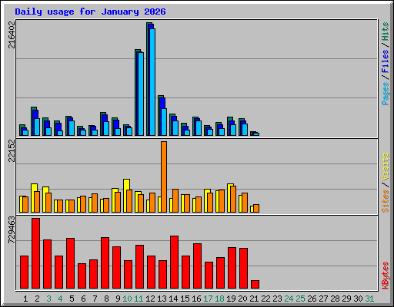Screen dimensions: 394x307
Task: Click day 2 on the x-axis
Action: [37, 299]
